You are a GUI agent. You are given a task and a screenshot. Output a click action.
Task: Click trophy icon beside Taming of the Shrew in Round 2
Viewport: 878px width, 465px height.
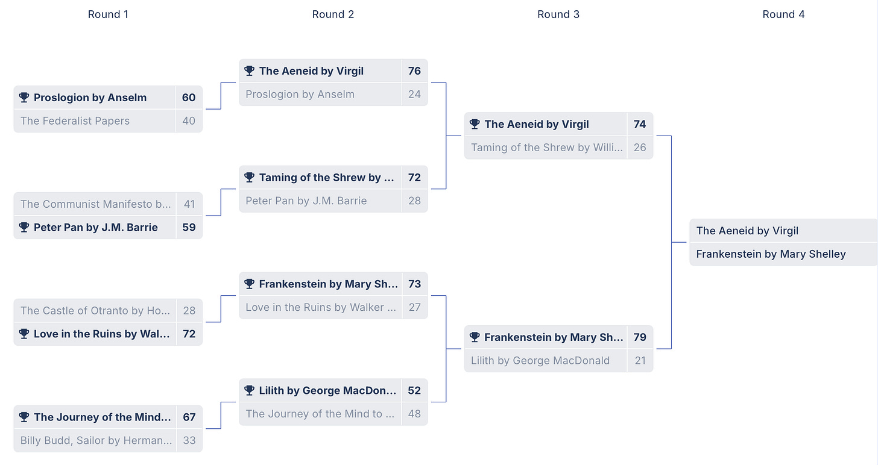coord(250,177)
